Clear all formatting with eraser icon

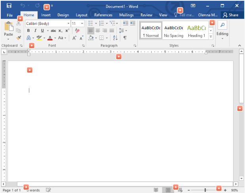coord(77,30)
